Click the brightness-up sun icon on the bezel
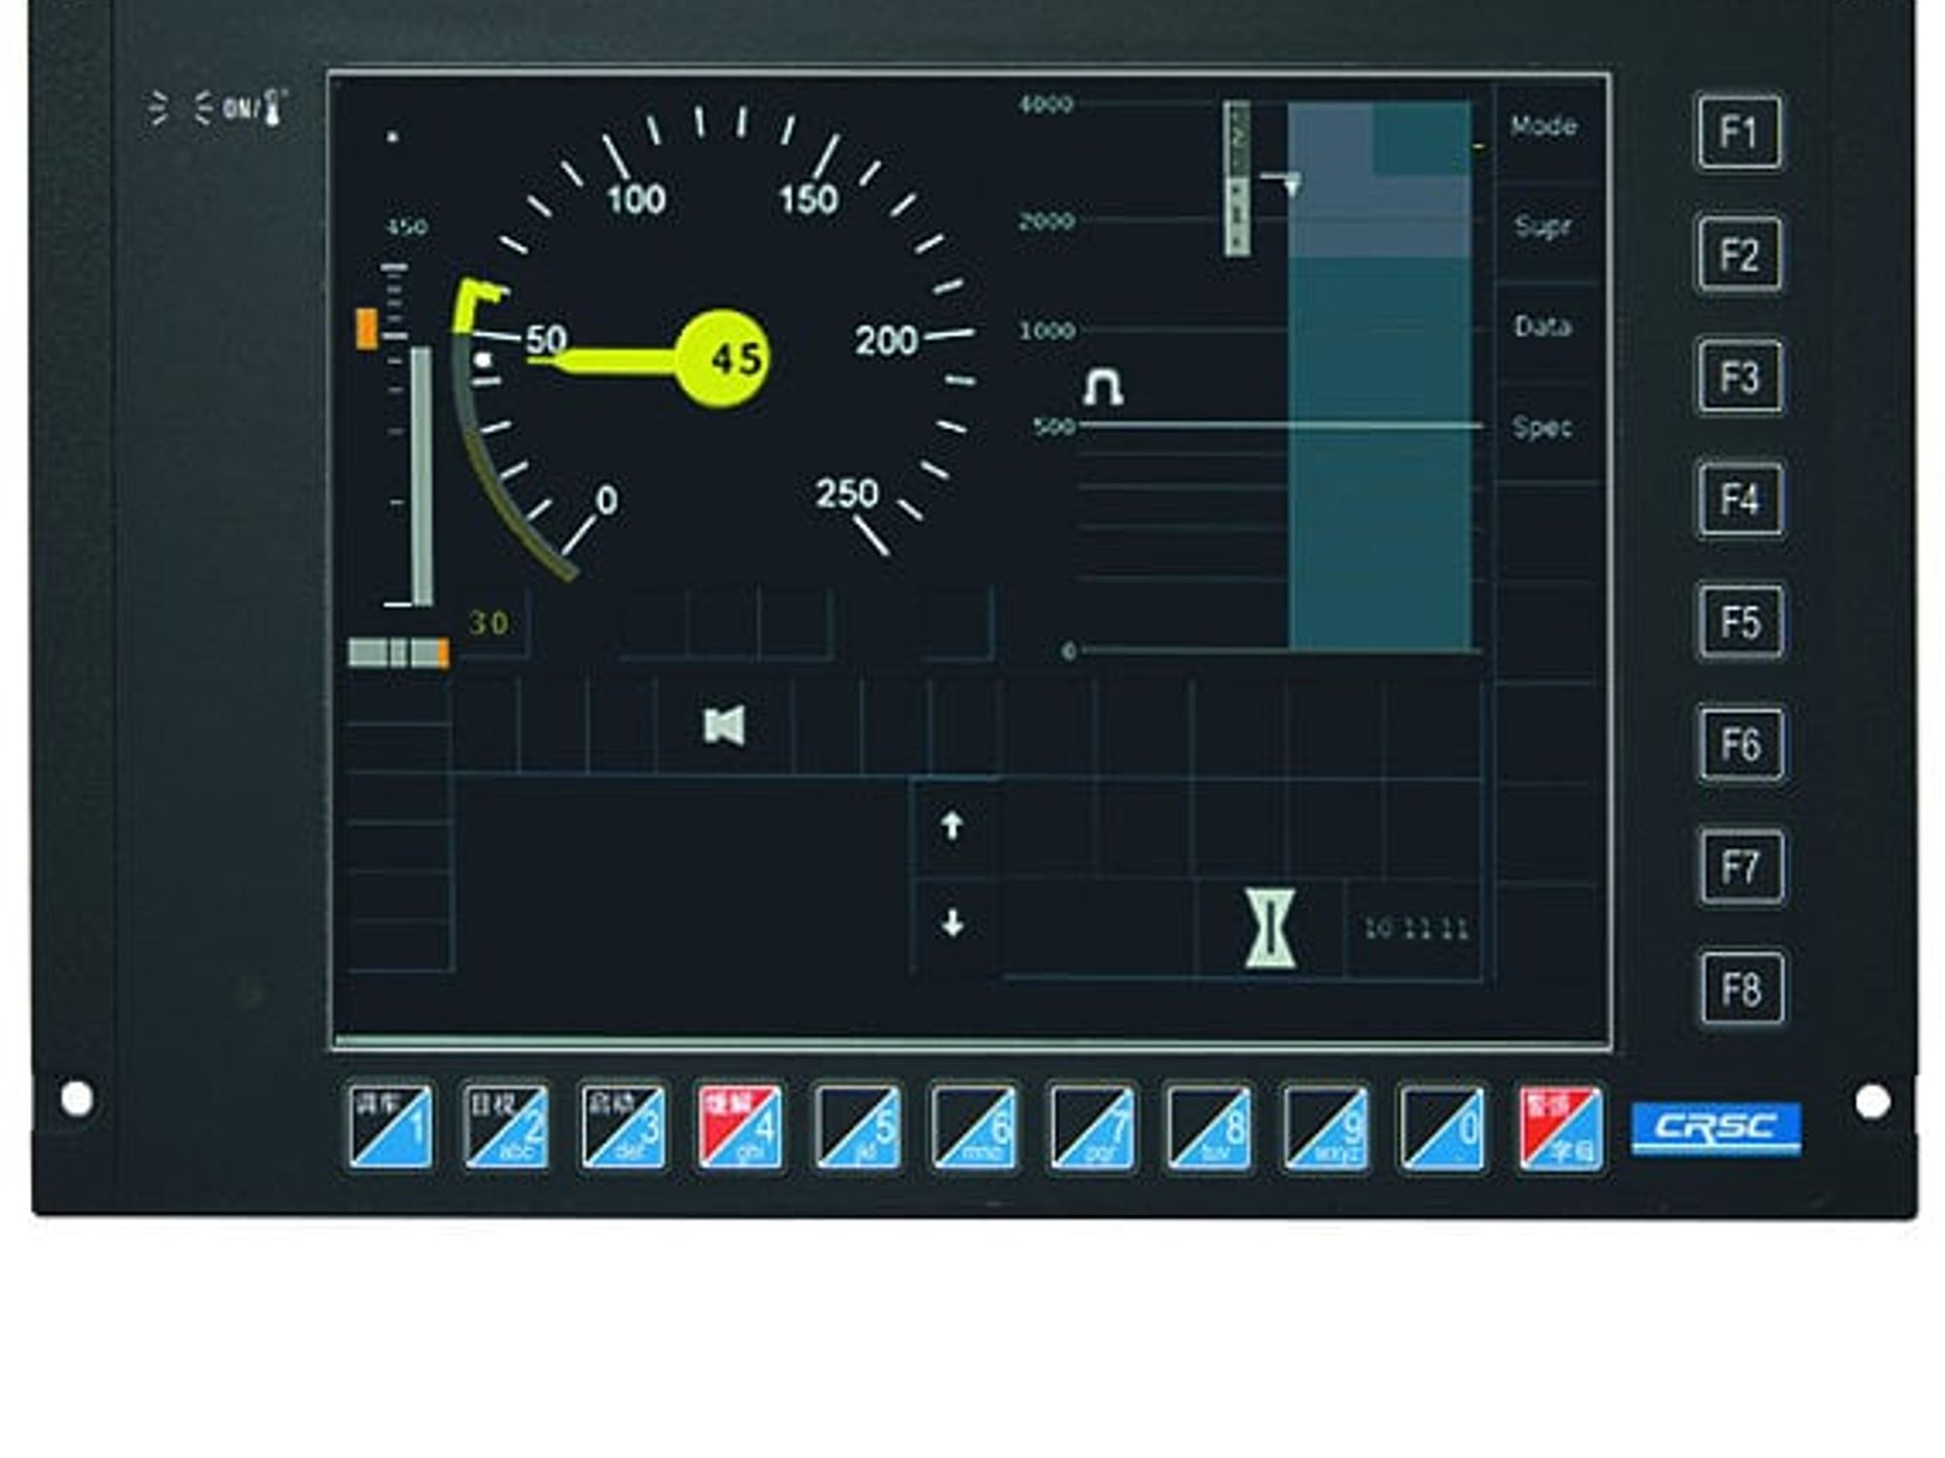This screenshot has width=1945, height=1458. [x=158, y=109]
